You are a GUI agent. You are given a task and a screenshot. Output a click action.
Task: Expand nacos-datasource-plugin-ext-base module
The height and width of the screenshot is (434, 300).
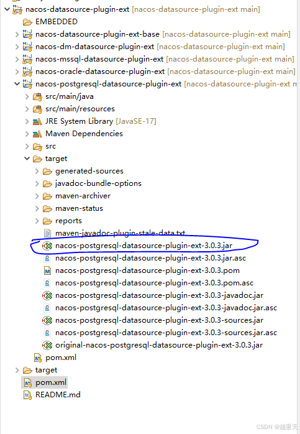[x=17, y=34]
